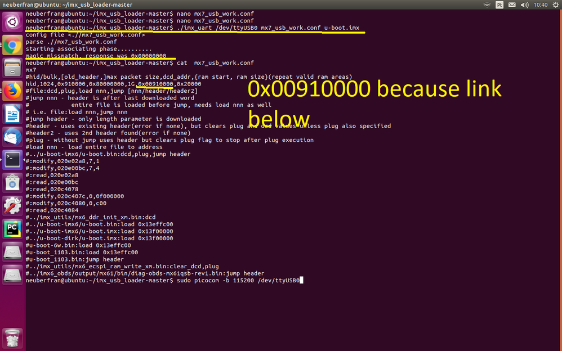Open LibreOffice Writer from the launcher

pyautogui.click(x=12, y=114)
